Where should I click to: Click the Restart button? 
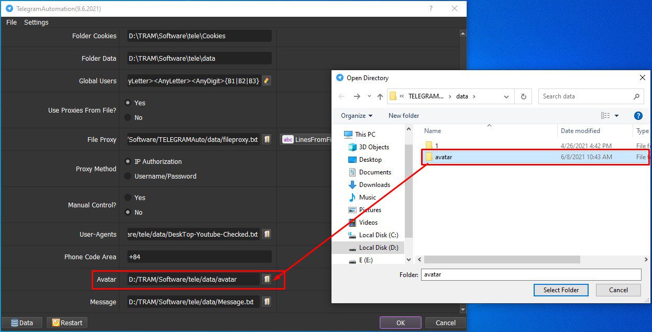(x=67, y=323)
